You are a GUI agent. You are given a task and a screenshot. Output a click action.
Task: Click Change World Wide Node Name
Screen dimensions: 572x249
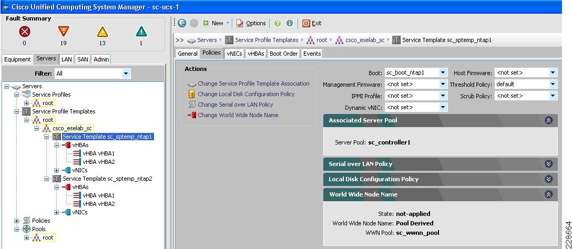(238, 115)
